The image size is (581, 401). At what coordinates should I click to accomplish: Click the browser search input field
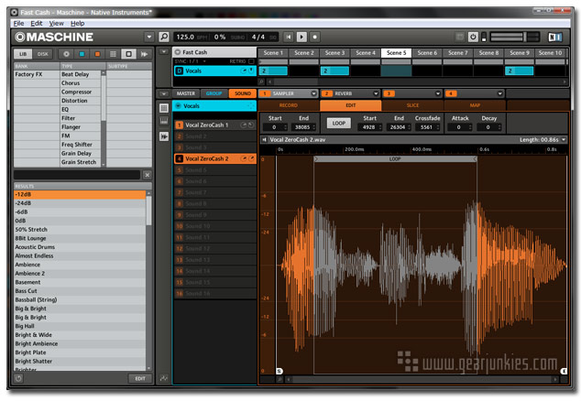(x=77, y=175)
